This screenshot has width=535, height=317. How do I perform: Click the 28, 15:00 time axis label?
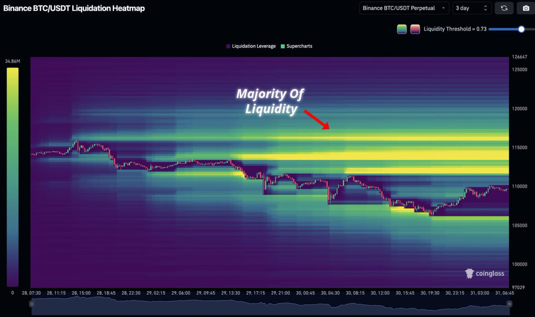[x=82, y=293]
